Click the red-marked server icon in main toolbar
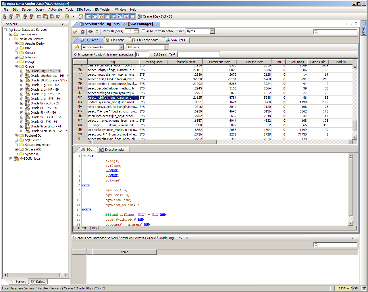The image size is (368, 292). (11, 16)
